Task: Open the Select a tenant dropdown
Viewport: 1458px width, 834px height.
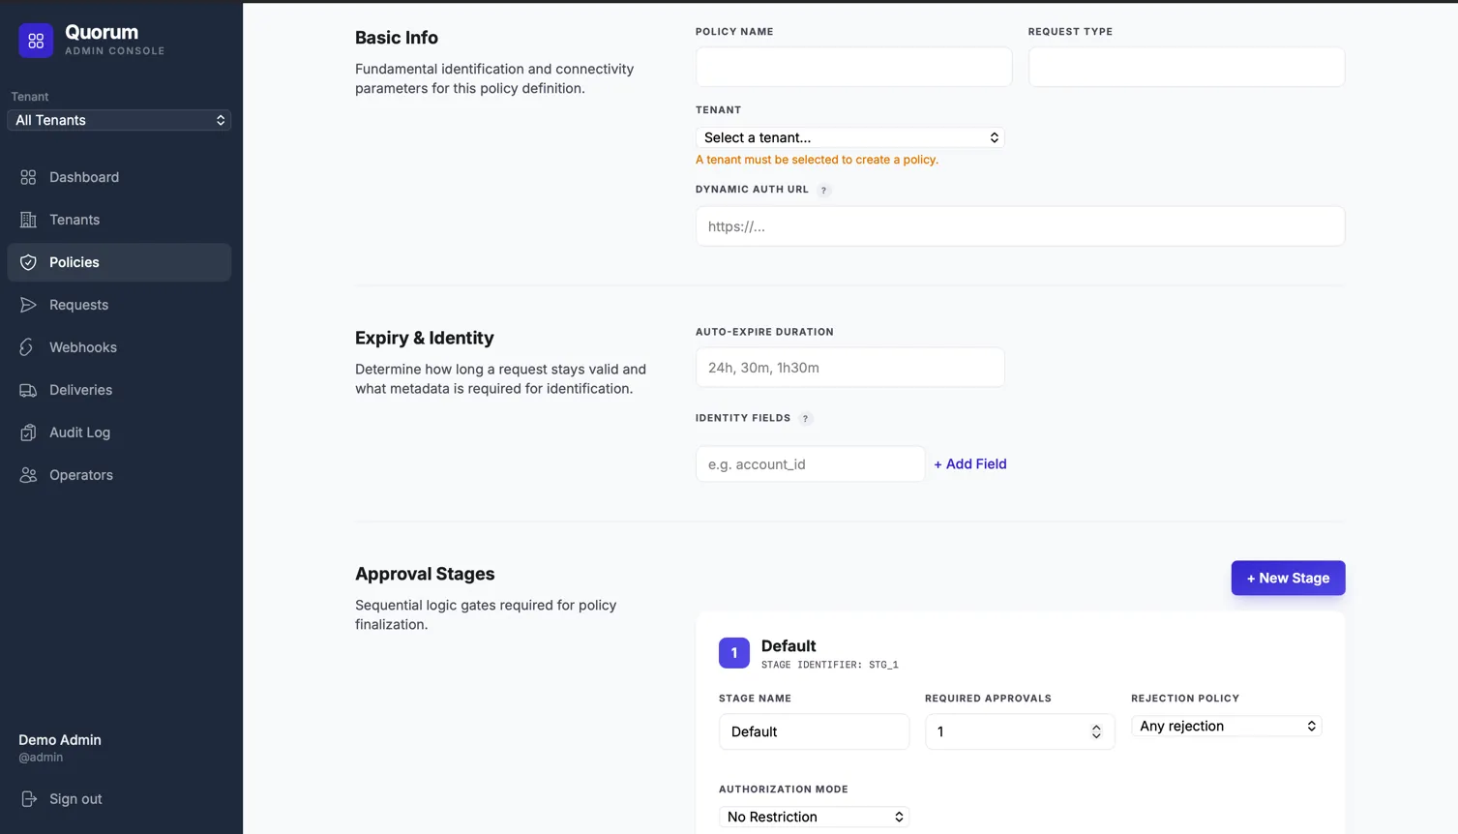Action: tap(849, 137)
